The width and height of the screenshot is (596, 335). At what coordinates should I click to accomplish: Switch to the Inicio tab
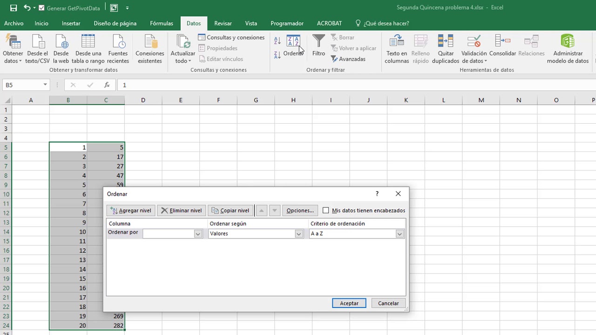[x=41, y=23]
